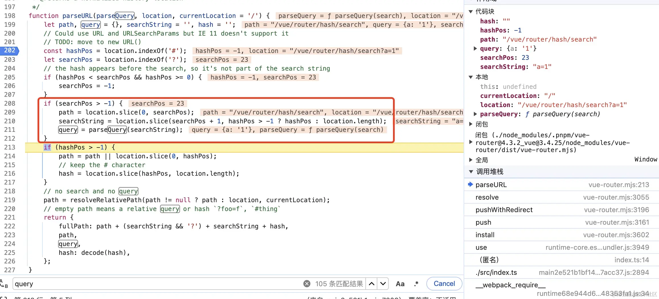Toggle regular expression search option
Image resolution: width=659 pixels, height=299 pixels.
416,284
